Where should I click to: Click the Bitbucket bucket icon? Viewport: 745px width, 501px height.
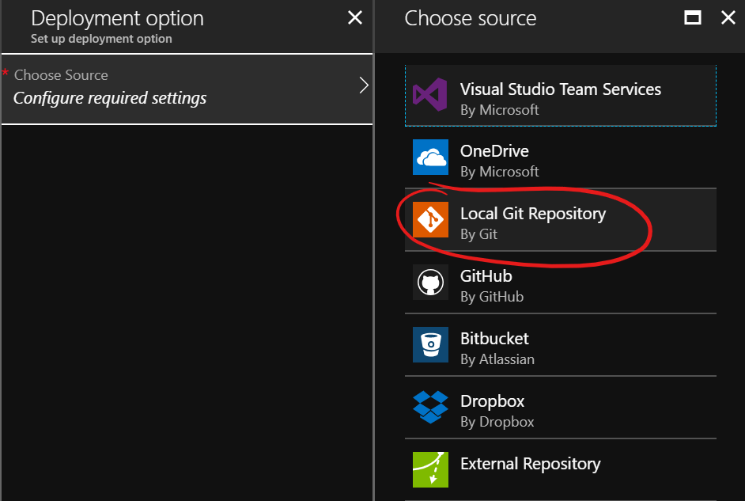pos(430,344)
